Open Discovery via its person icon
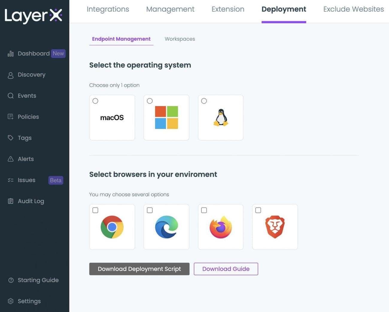The width and height of the screenshot is (389, 312). click(11, 75)
